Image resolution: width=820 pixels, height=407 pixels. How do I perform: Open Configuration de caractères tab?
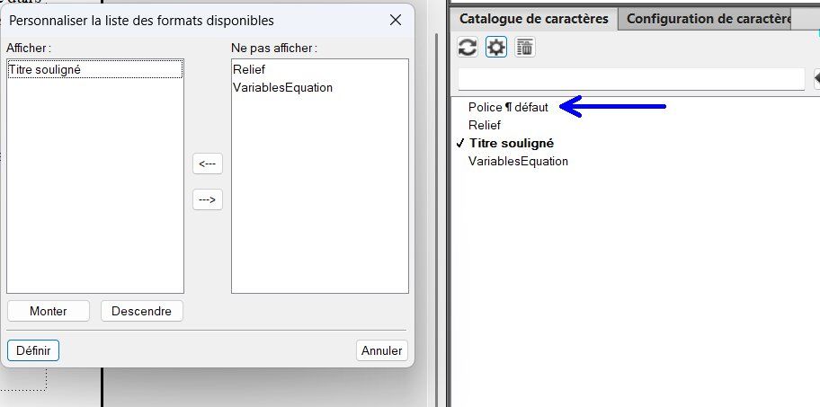point(708,19)
